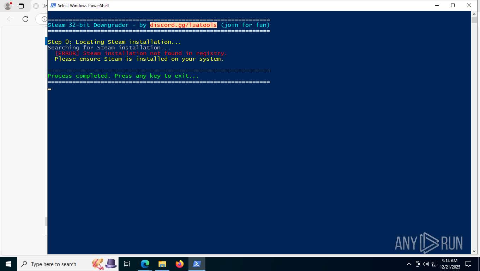Click the discord.gg/luatools highlighted text
This screenshot has width=480, height=271.
pyautogui.click(x=183, y=25)
